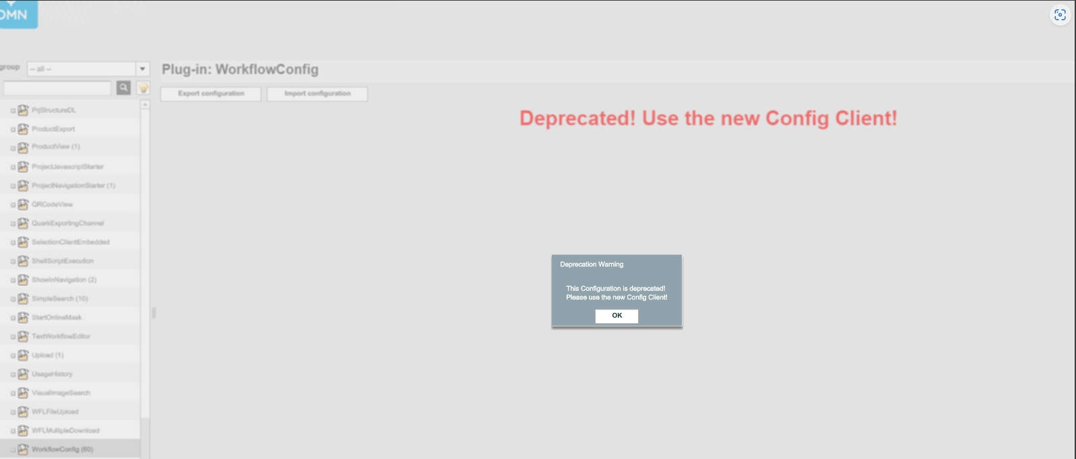
Task: Expand the PrjStructureDL tree node
Action: [x=13, y=111]
